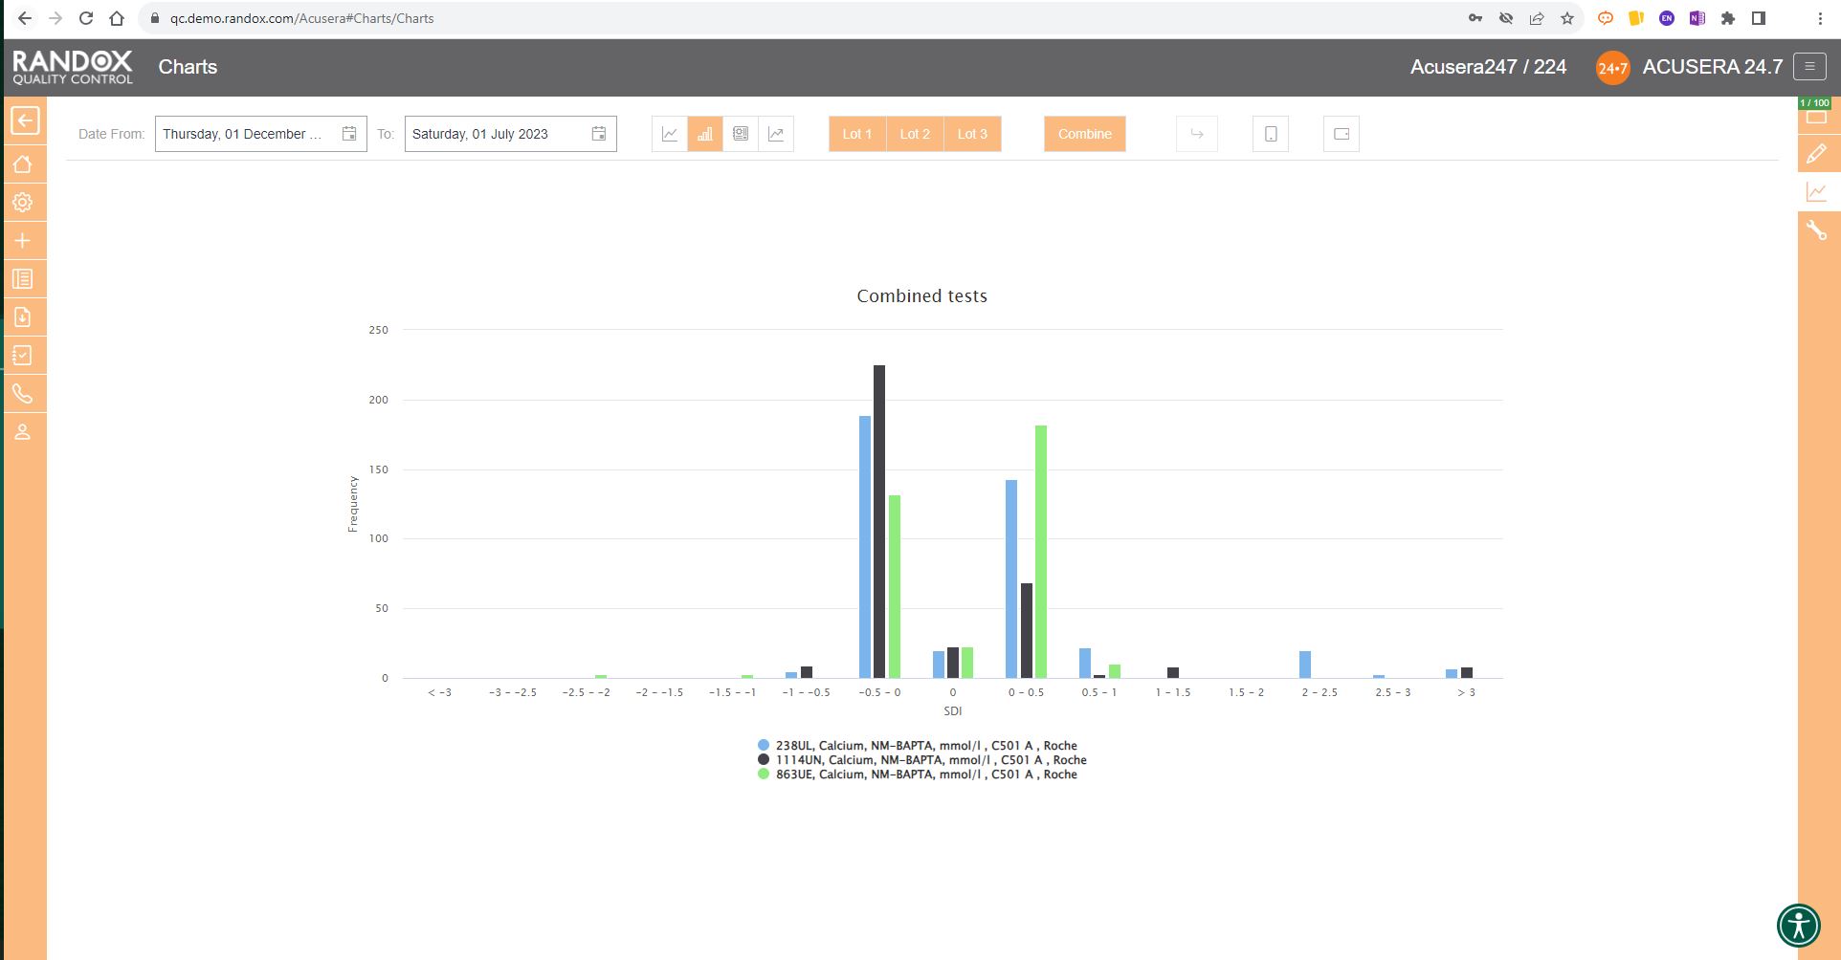Image resolution: width=1841 pixels, height=960 pixels.
Task: Toggle Lot 3 button
Action: tap(971, 134)
